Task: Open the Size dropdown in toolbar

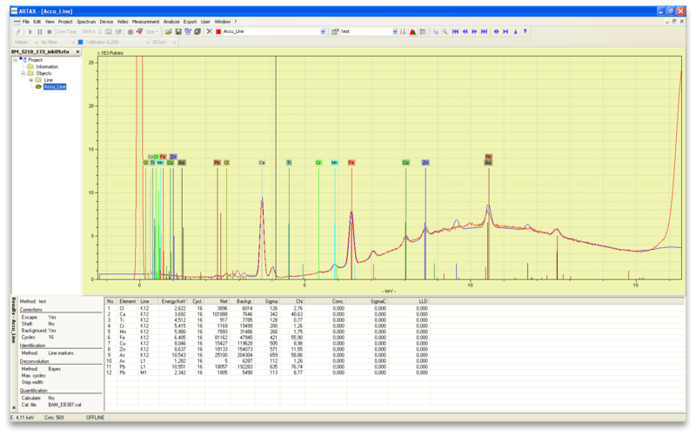Action: (152, 31)
